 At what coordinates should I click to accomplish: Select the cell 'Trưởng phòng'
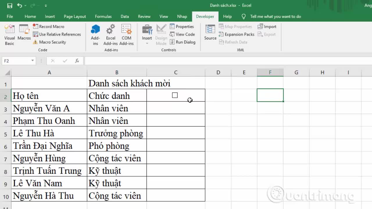tap(117, 133)
